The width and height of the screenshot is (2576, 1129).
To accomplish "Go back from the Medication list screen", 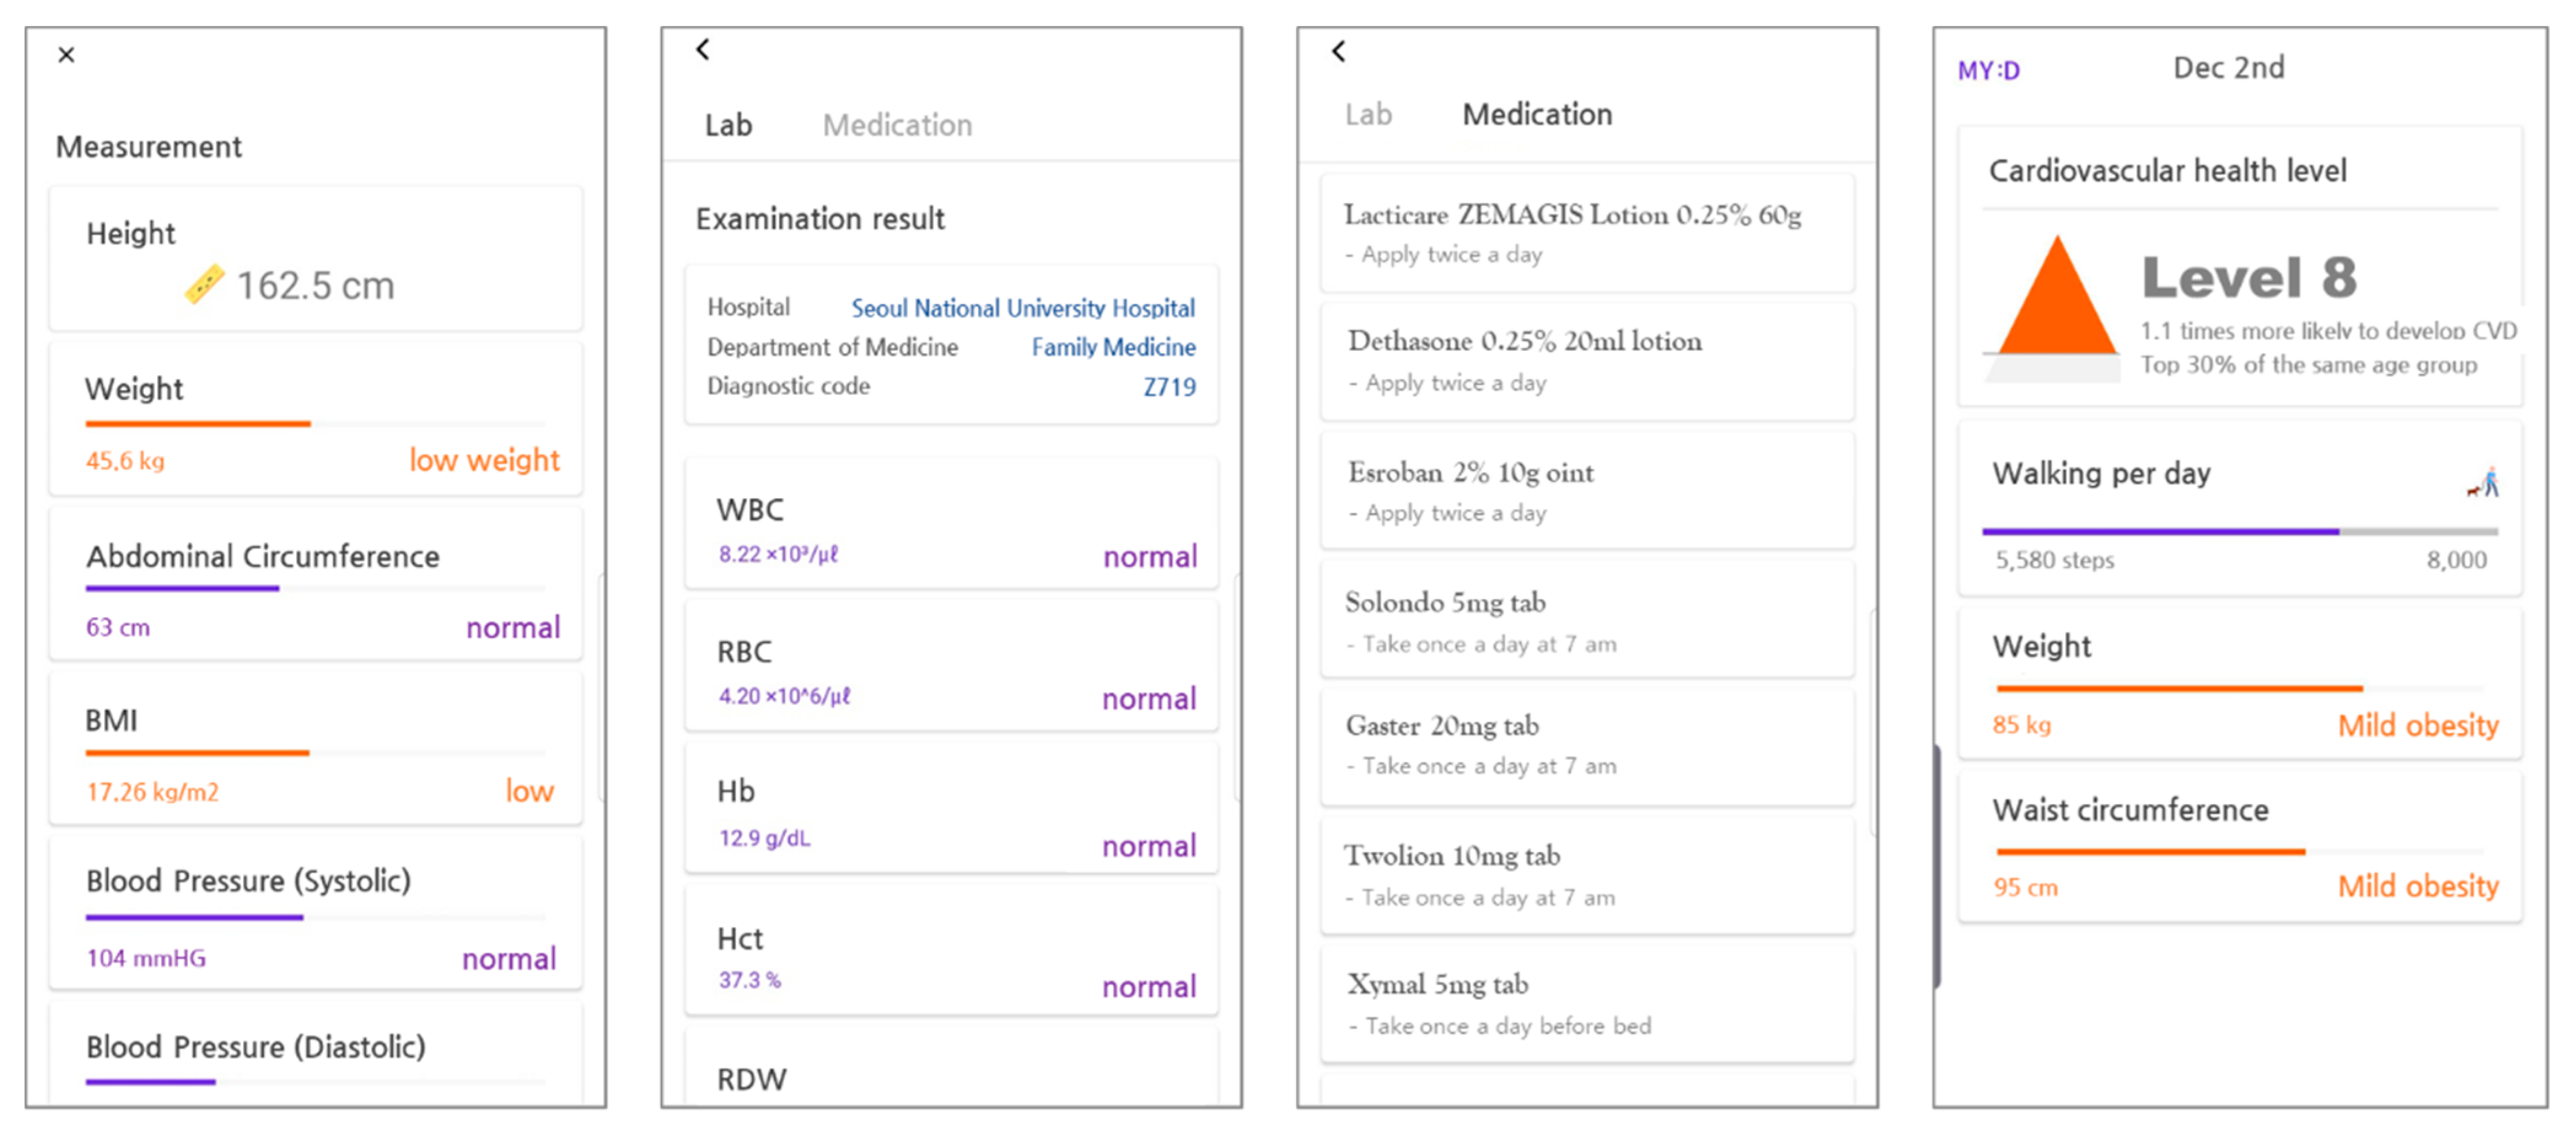I will [x=1339, y=51].
